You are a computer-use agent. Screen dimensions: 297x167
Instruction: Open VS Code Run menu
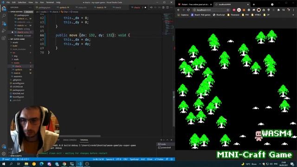click(42, 2)
